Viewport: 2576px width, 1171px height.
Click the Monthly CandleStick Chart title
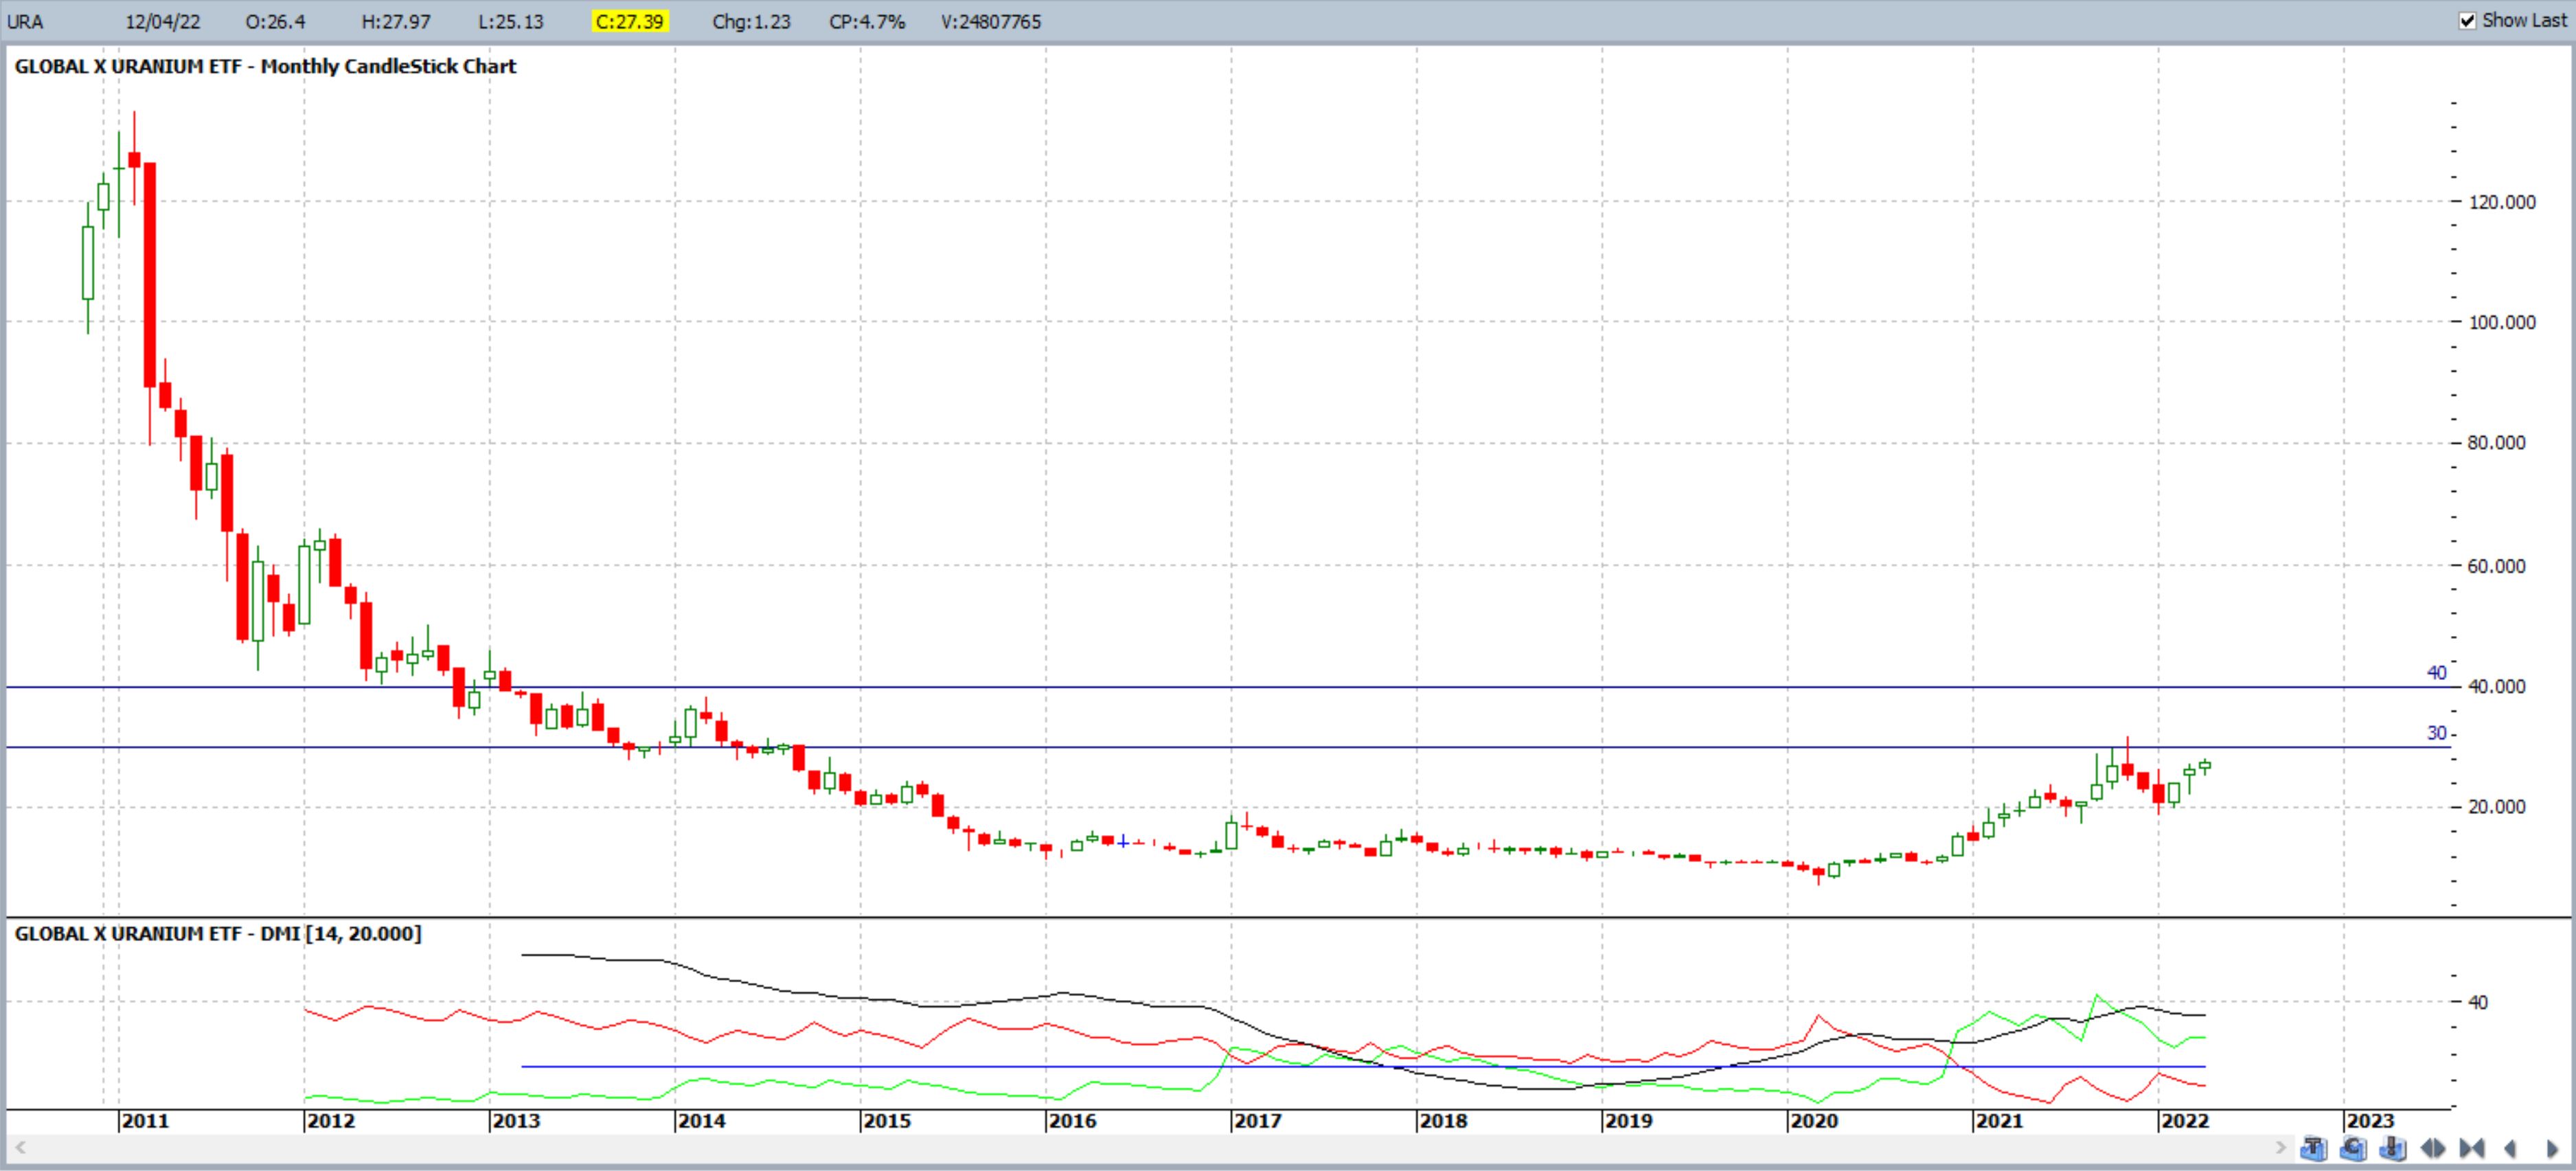click(x=265, y=66)
